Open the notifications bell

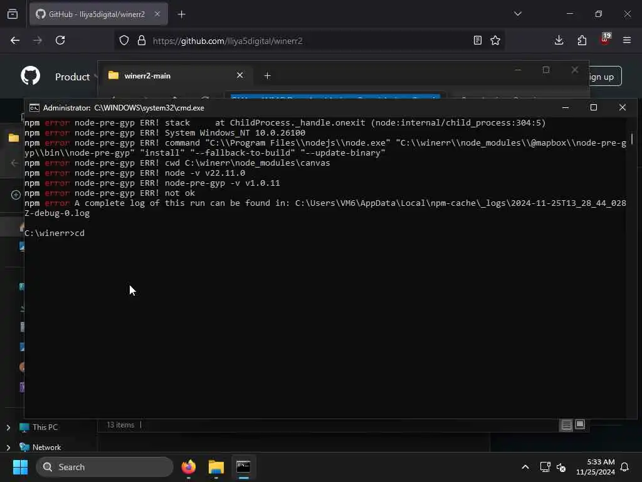point(625,467)
